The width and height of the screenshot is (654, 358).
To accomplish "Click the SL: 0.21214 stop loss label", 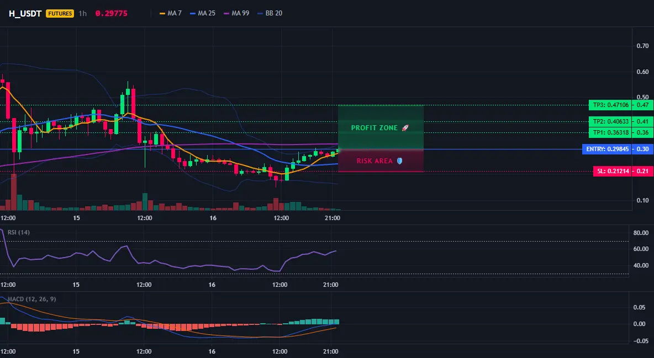I will point(612,172).
